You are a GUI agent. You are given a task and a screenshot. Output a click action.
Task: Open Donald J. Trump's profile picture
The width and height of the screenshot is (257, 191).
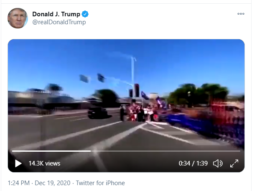coord(18,18)
